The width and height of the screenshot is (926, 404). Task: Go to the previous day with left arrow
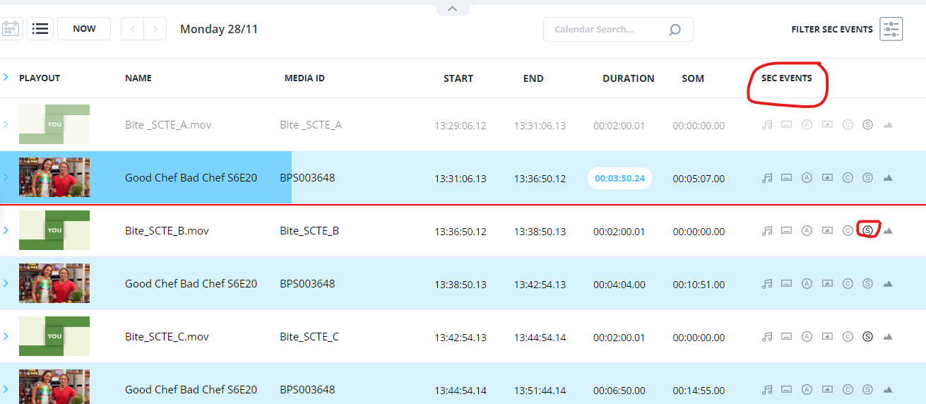point(133,29)
